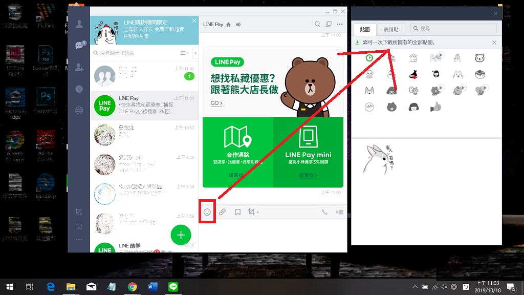Click the emoji sticker smiley button
Screen dimensions: 524x295
(207, 212)
